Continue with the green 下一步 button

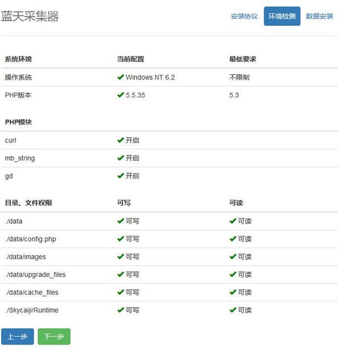pos(54,336)
